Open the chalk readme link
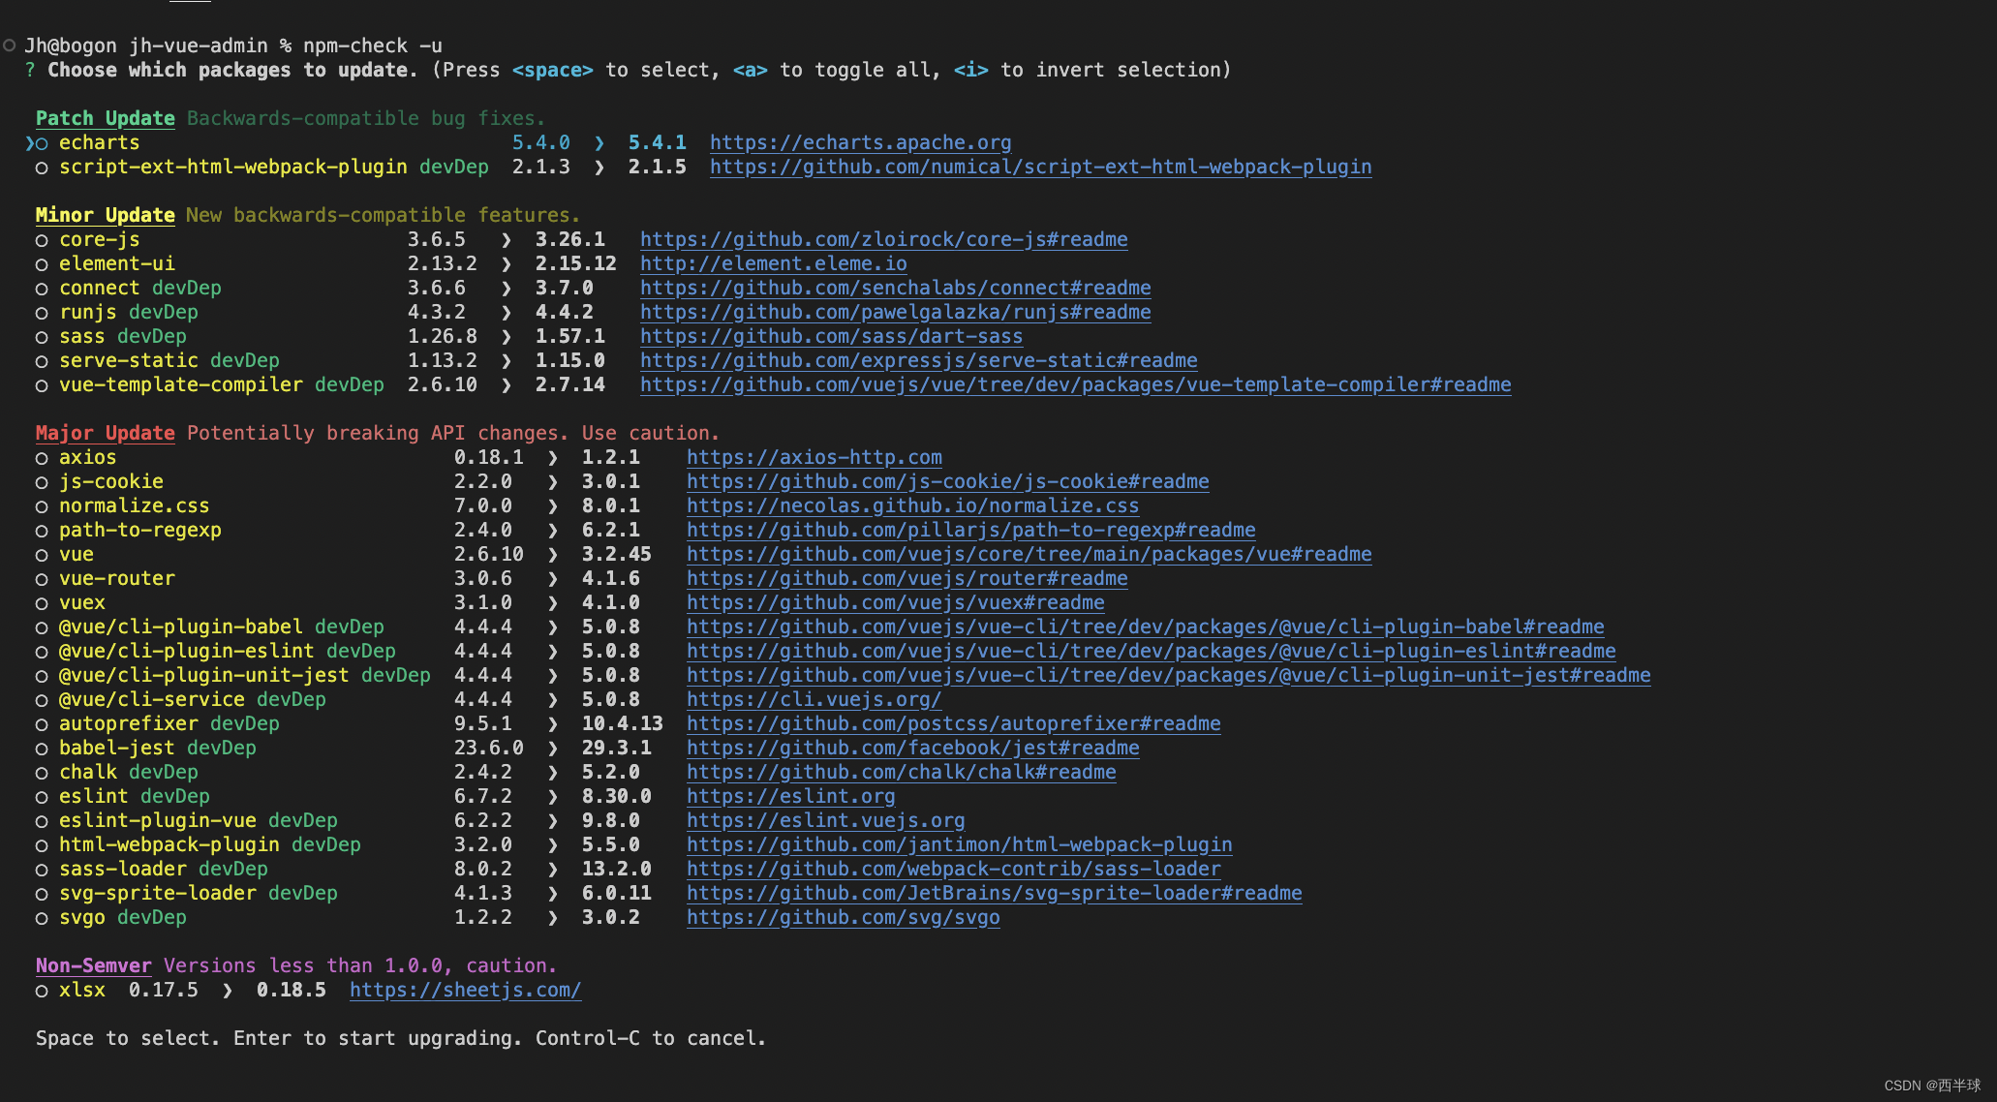 [x=901, y=773]
